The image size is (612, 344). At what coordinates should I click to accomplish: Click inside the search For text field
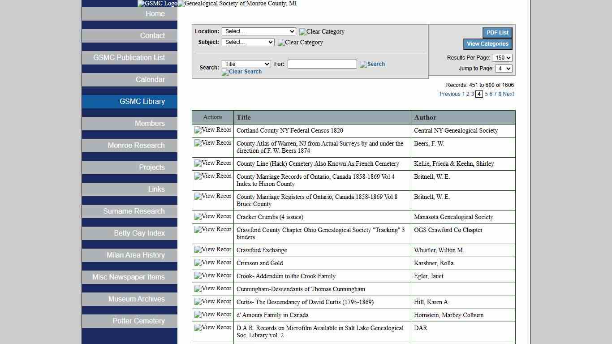[x=322, y=64]
